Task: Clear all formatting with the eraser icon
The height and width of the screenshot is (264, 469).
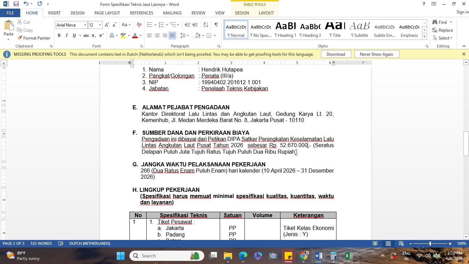Action: tap(139, 25)
